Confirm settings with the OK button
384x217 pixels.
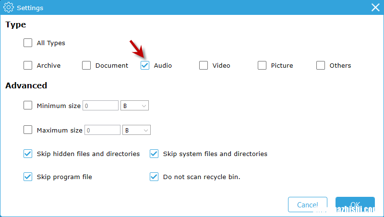[x=355, y=205]
